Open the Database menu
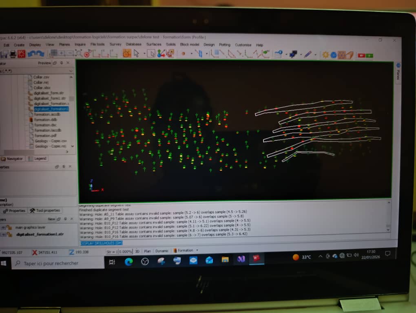This screenshot has height=313, width=416. coord(133,44)
